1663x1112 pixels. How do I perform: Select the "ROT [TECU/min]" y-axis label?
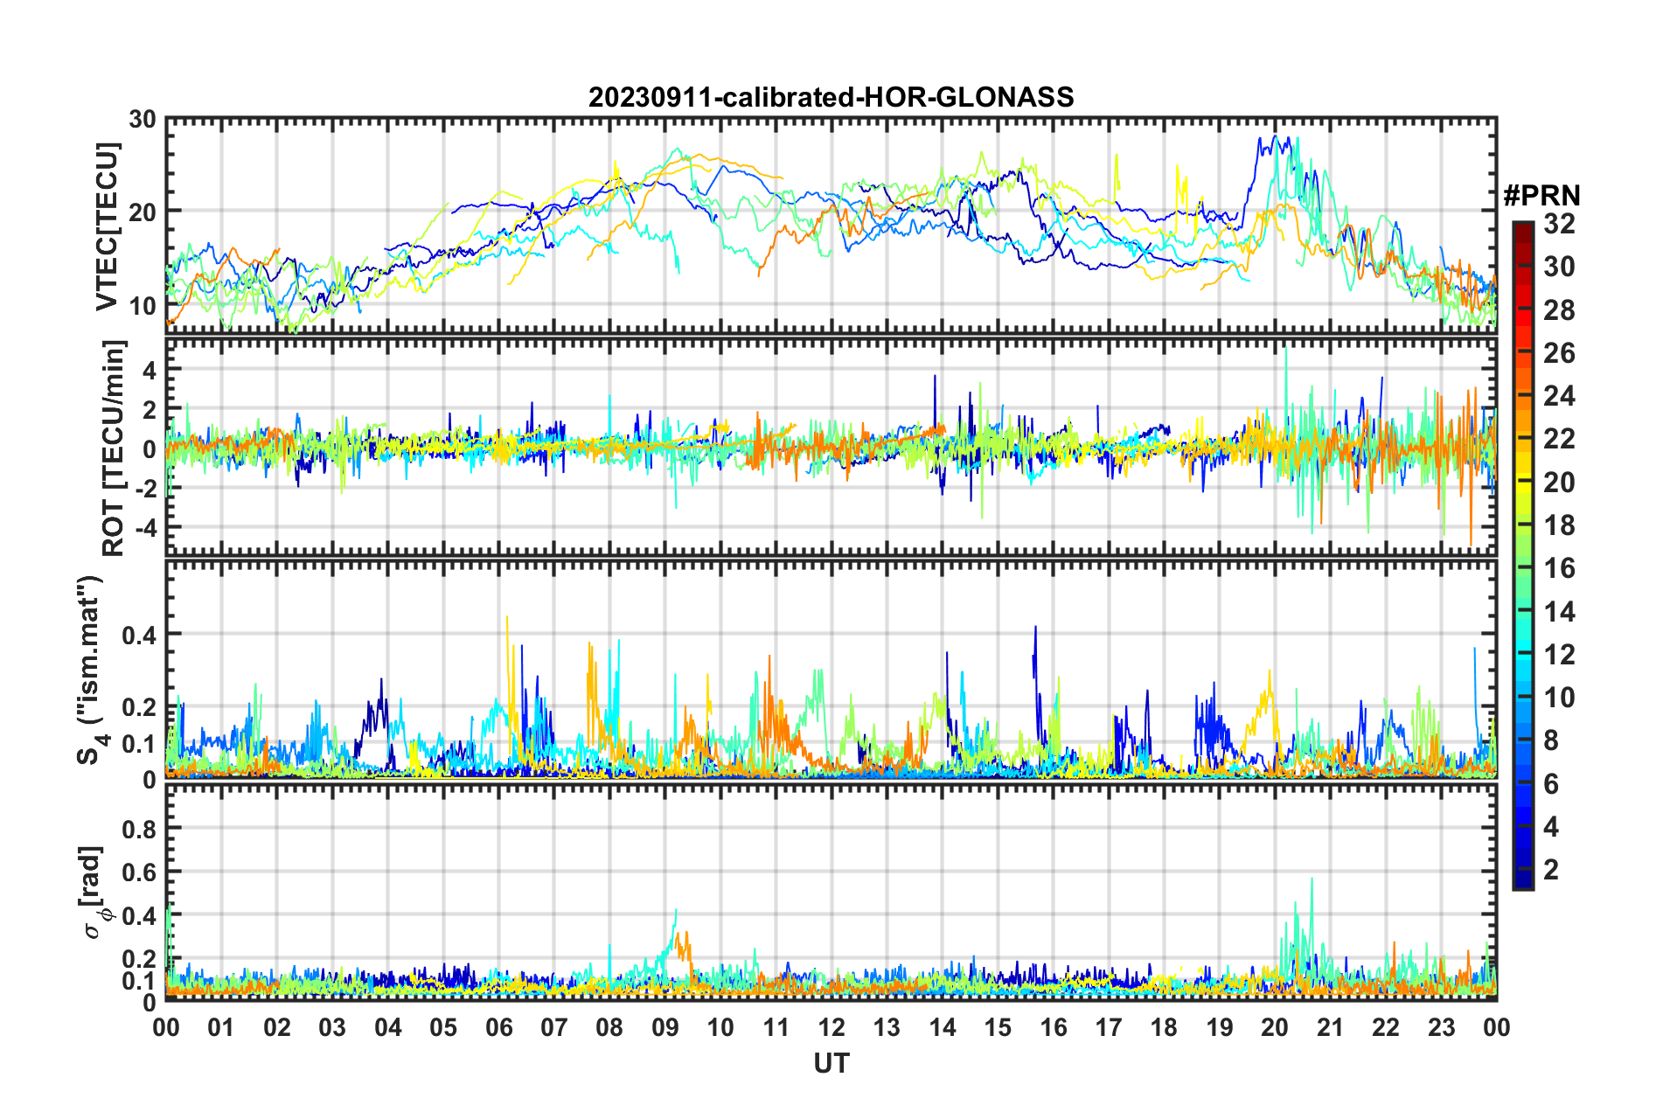pos(113,448)
